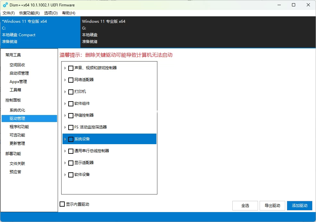
Task: Tick the 软件组件 checkbox
Action: tap(71, 104)
